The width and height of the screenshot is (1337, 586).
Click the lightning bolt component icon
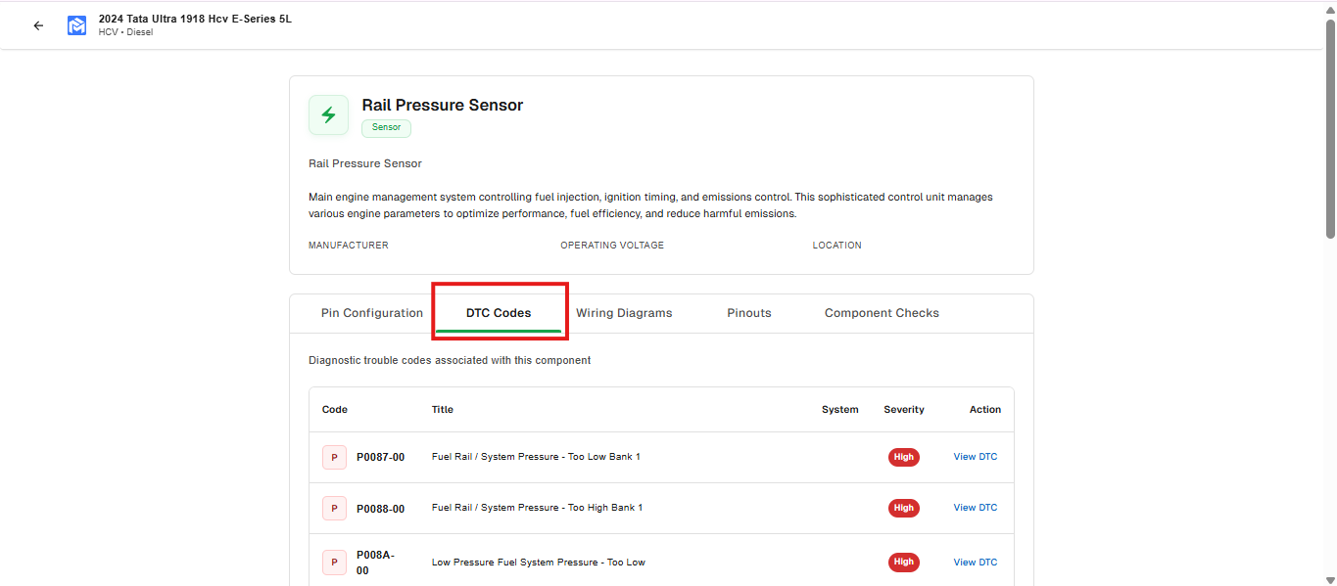coord(328,114)
